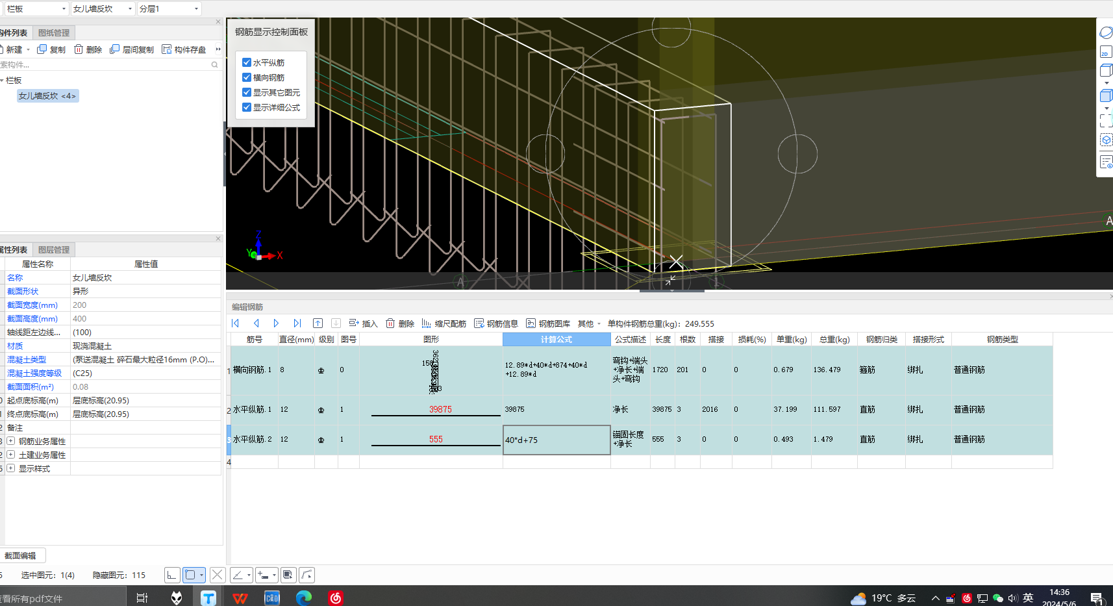1113x606 pixels.
Task: Switch to 图纸管理 tab
Action: pyautogui.click(x=54, y=32)
